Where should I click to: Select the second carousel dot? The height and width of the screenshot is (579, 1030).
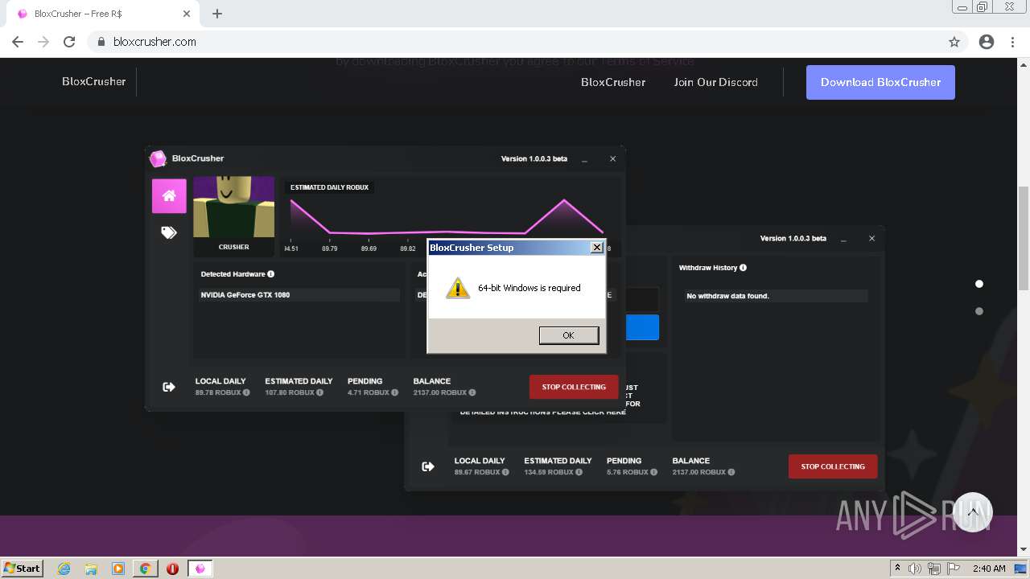[x=979, y=311]
